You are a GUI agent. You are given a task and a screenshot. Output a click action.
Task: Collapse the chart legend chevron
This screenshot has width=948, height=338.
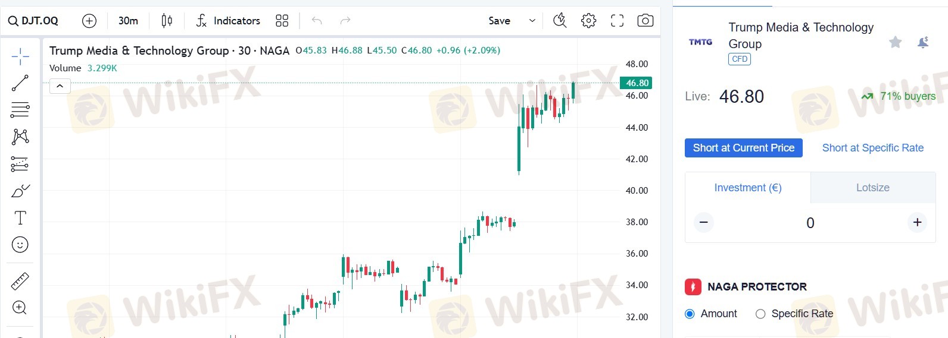pos(60,87)
